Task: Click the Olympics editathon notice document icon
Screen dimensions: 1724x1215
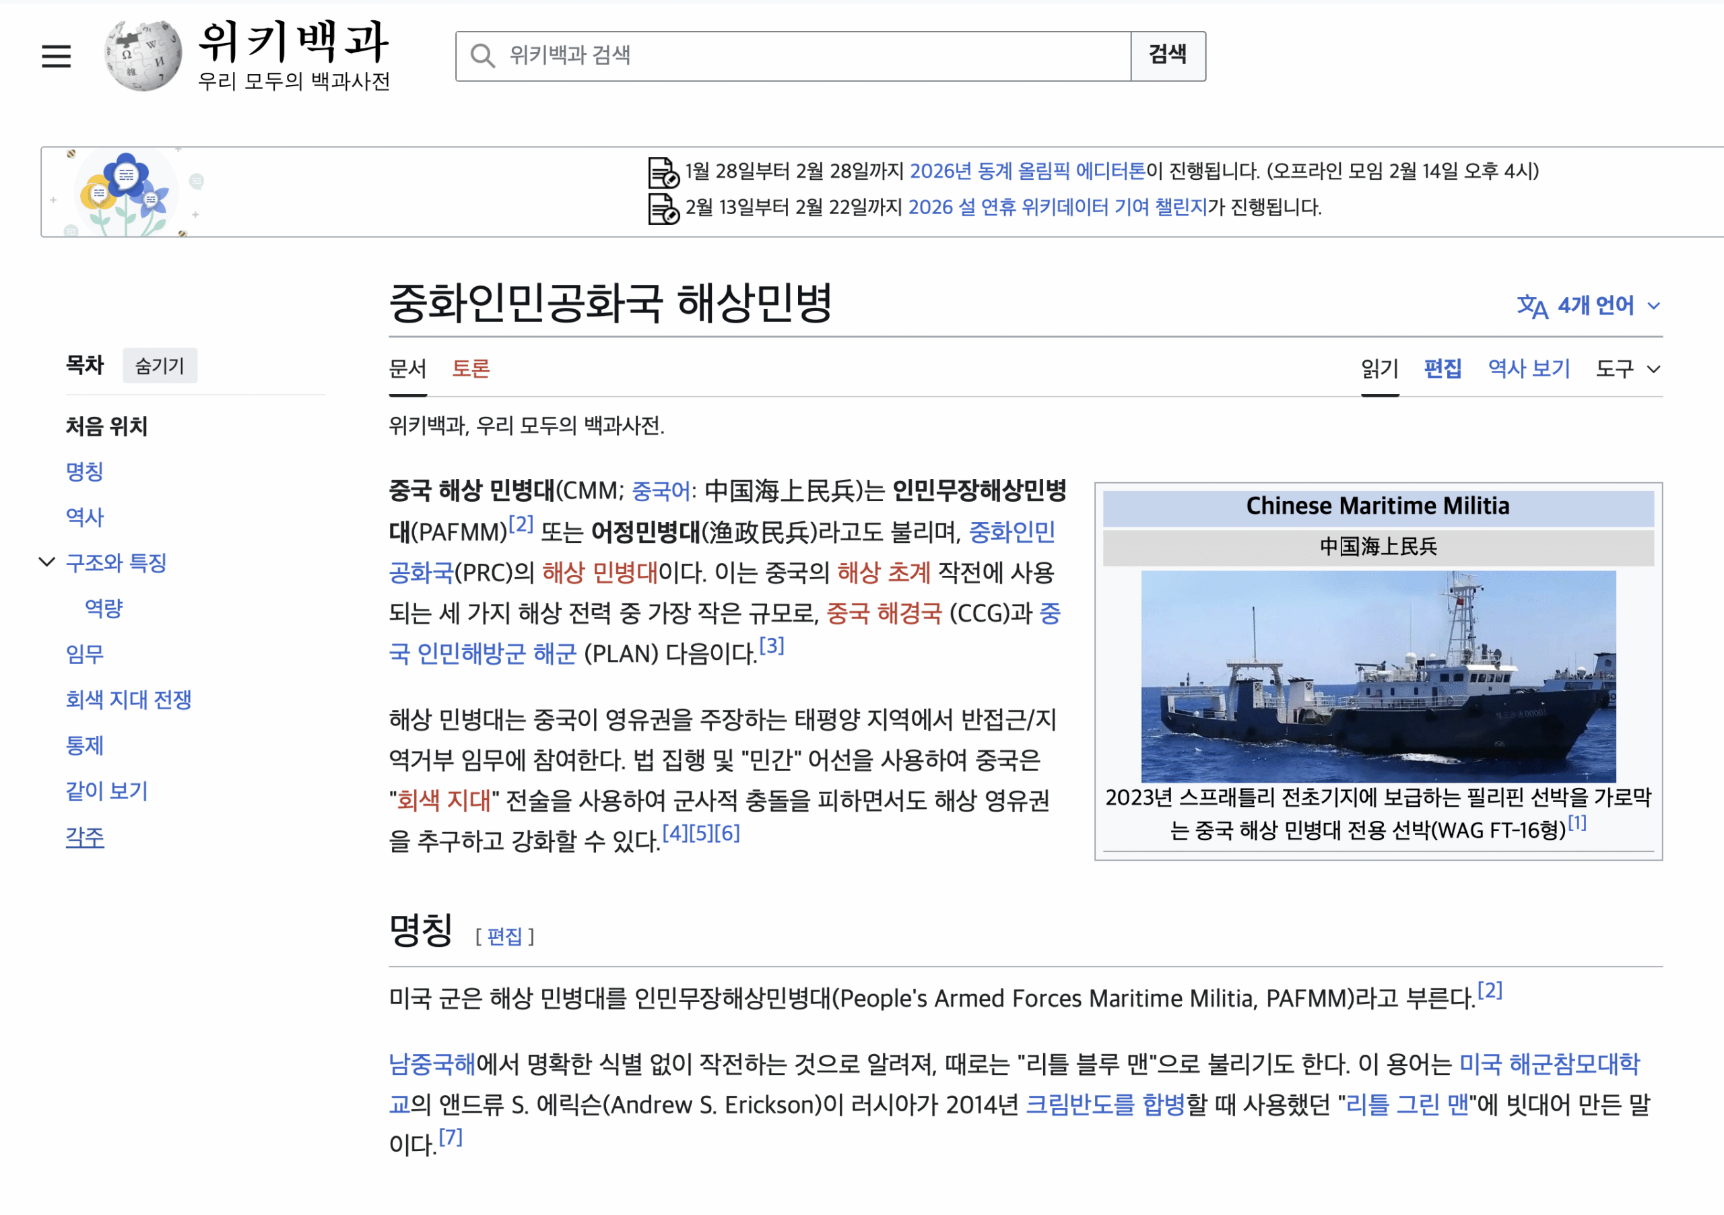Action: coord(663,172)
